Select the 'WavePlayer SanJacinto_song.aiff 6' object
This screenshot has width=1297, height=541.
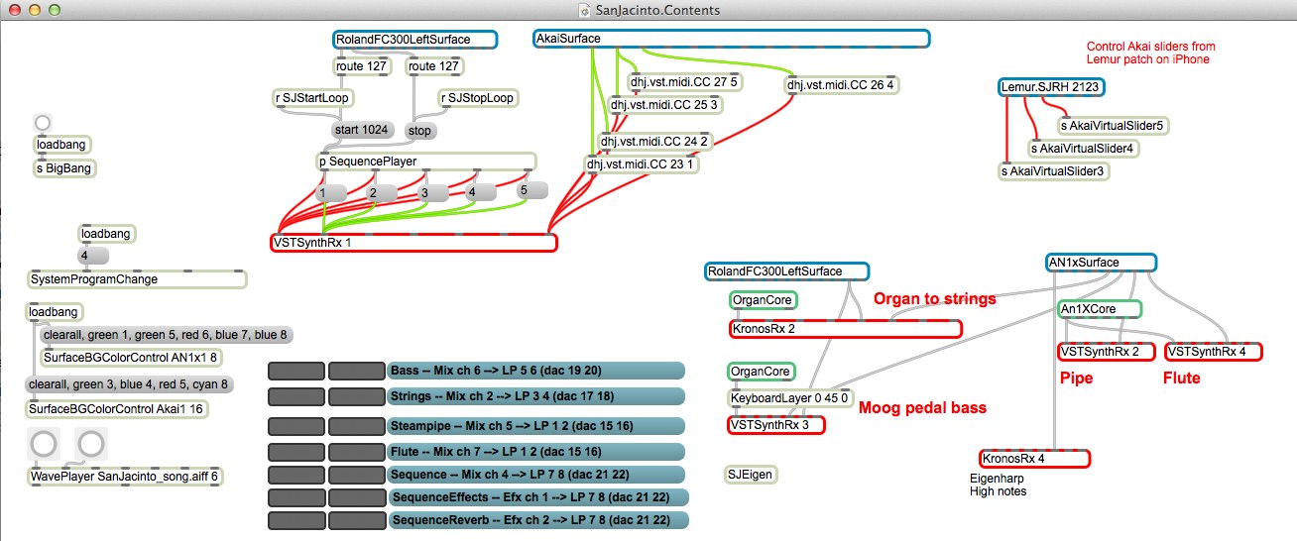pos(124,477)
